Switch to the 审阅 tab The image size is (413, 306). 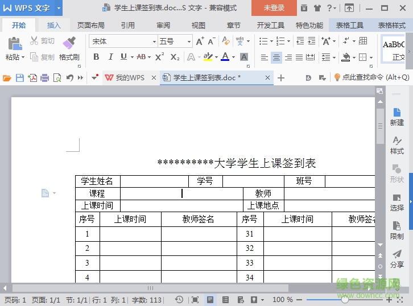pos(163,25)
